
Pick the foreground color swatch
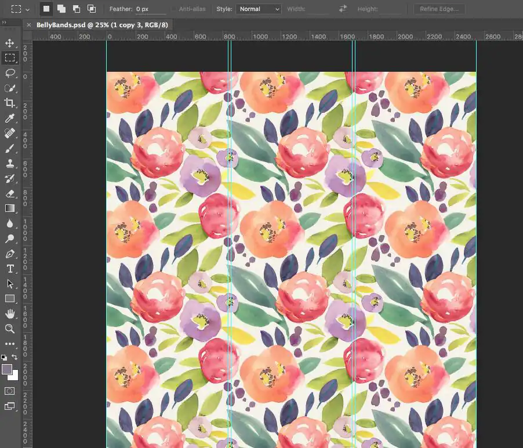click(x=7, y=369)
